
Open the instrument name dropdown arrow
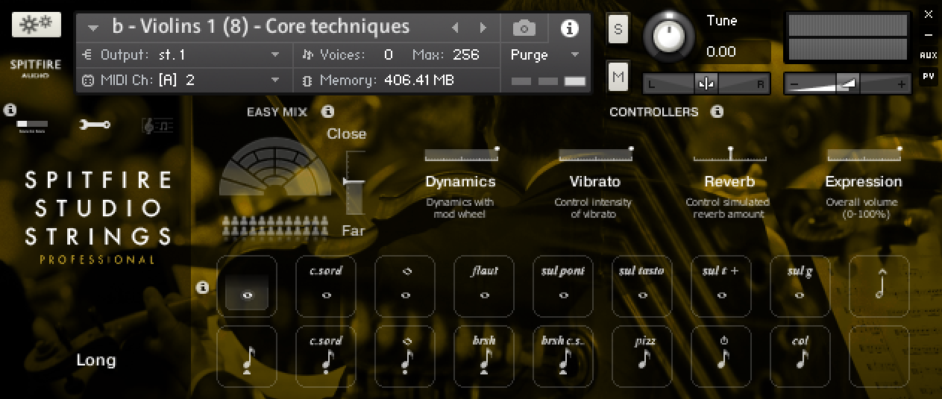pyautogui.click(x=93, y=28)
